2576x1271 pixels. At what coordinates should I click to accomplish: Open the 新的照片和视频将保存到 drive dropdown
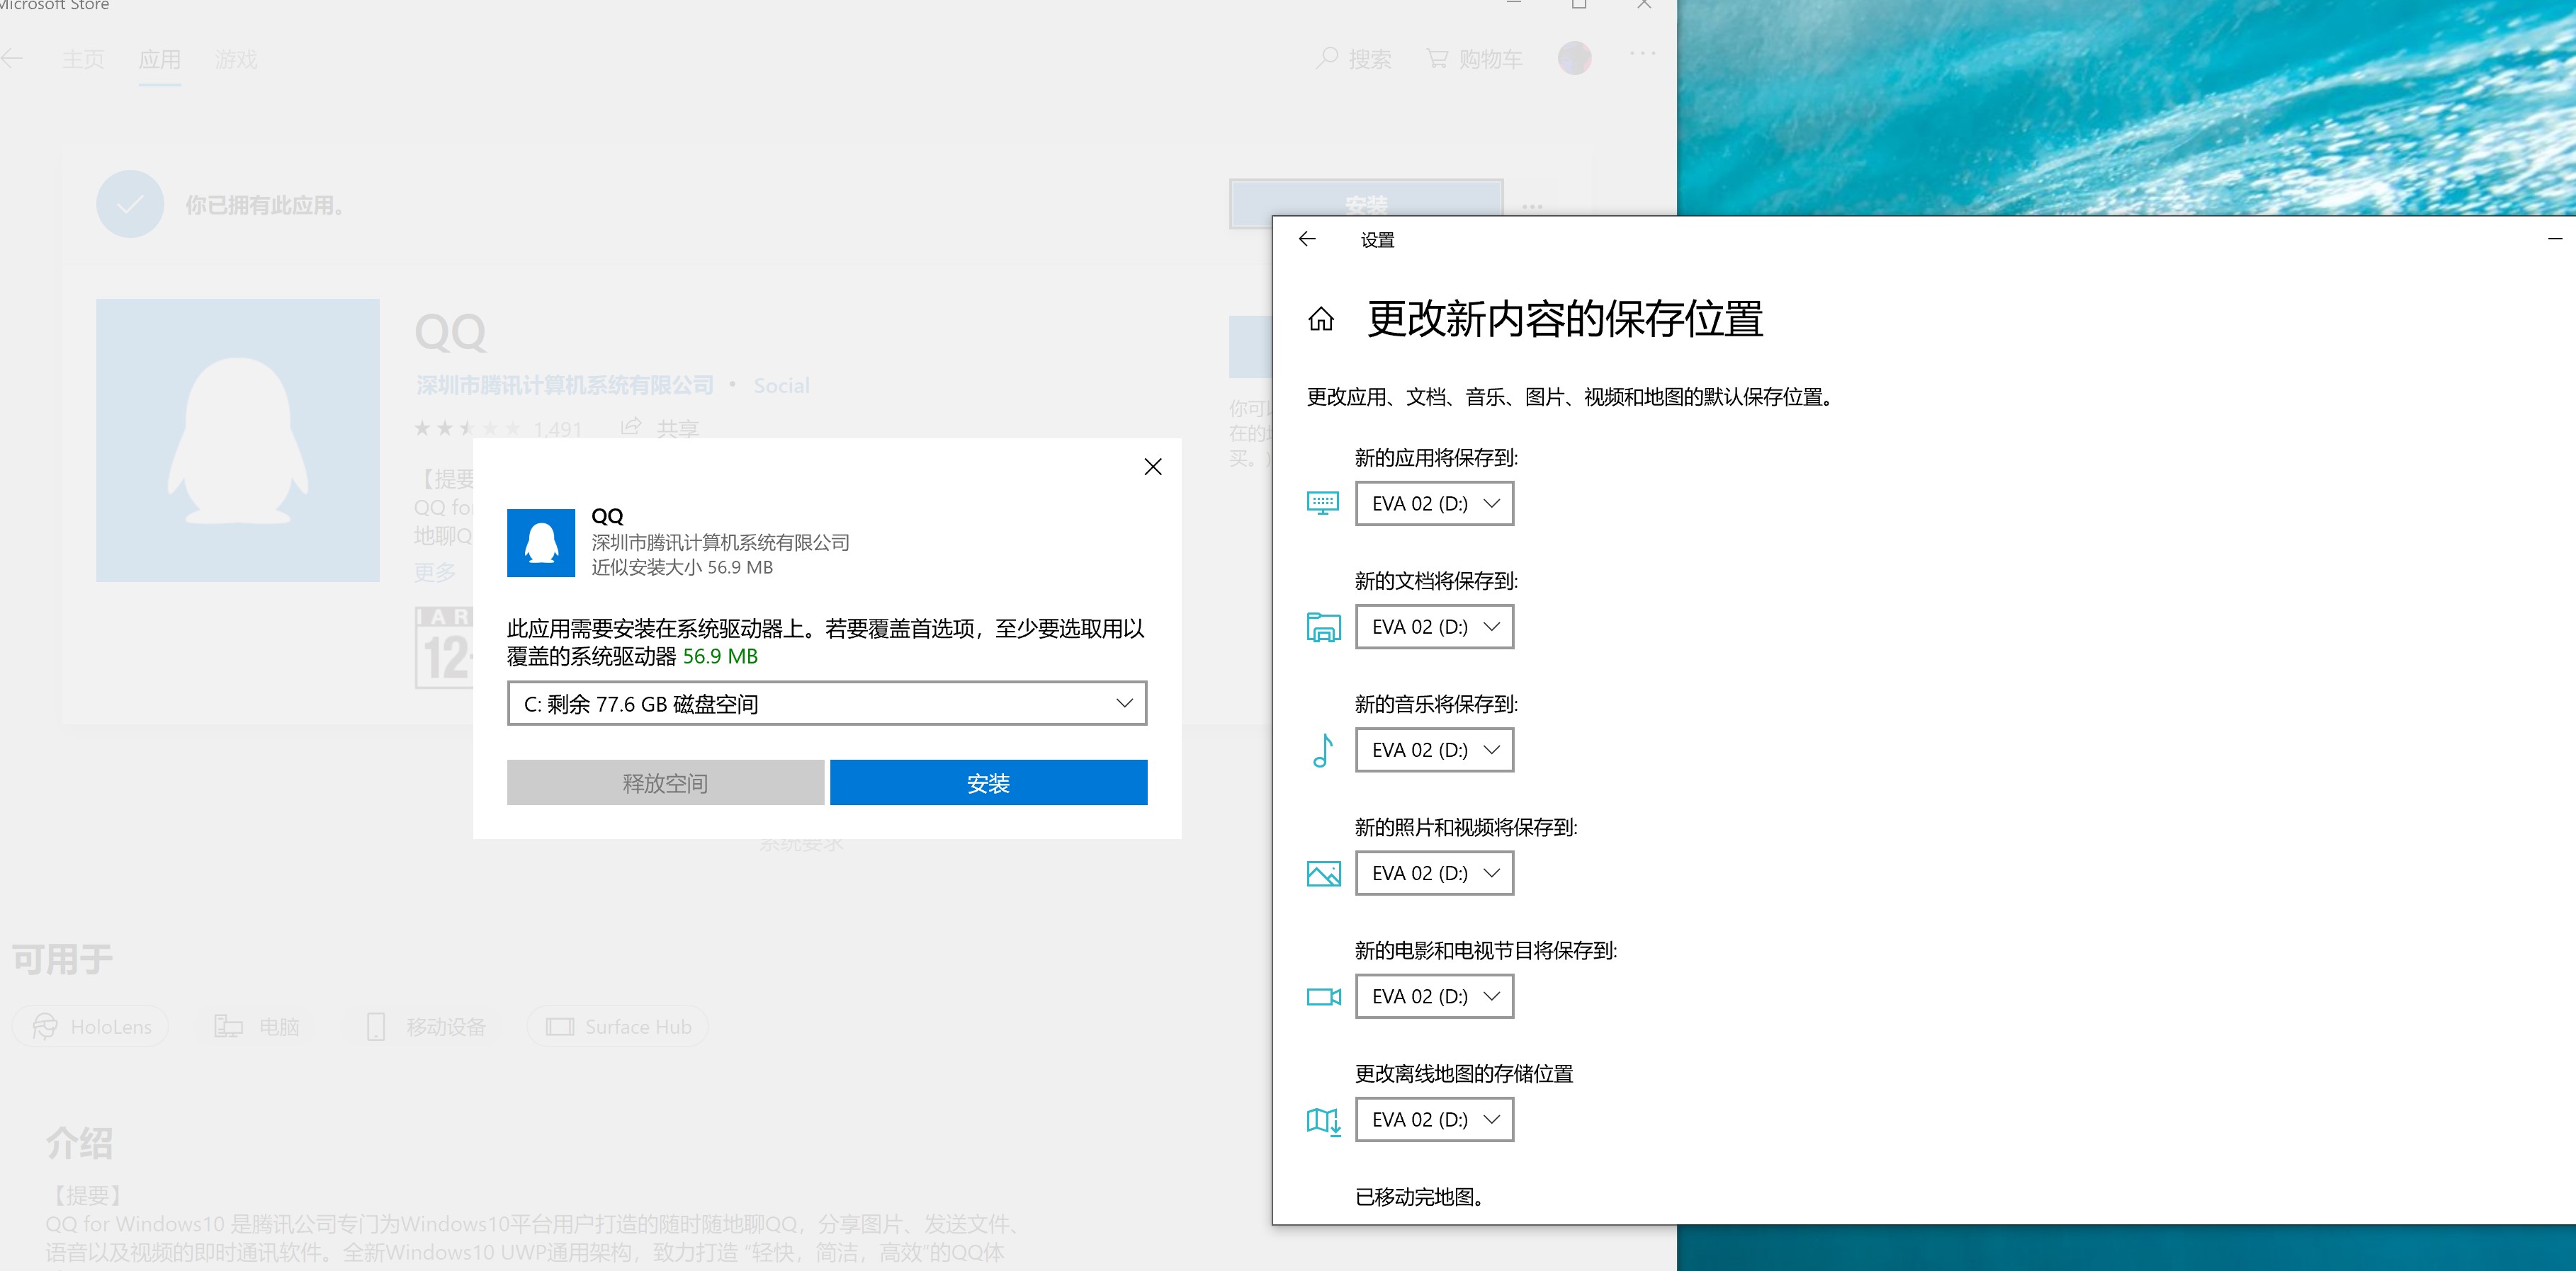[x=1434, y=873]
